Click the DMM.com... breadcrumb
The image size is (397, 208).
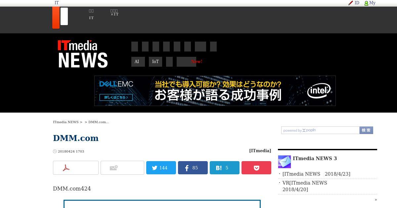point(99,122)
